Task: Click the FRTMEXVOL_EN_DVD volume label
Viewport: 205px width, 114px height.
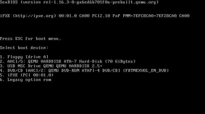Action: (x=146, y=71)
